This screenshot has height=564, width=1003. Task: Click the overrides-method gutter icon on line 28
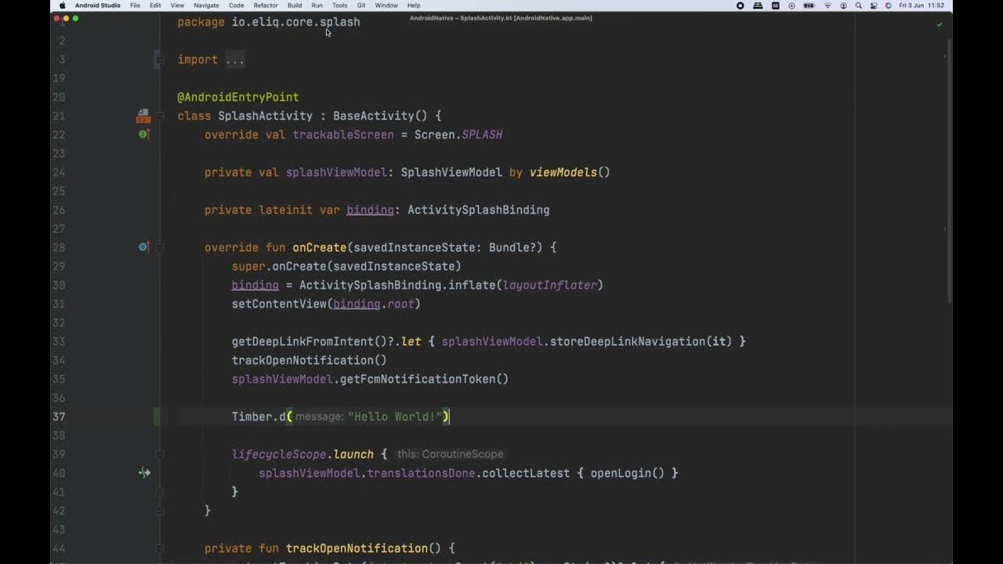143,248
